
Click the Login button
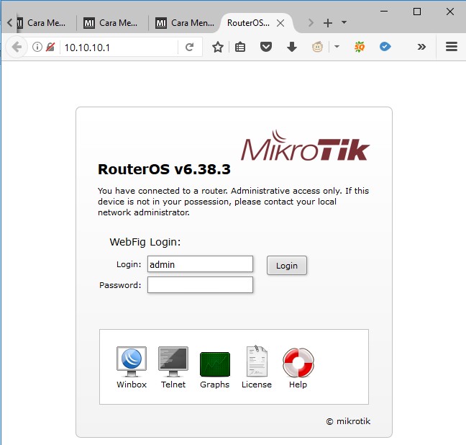coord(287,265)
